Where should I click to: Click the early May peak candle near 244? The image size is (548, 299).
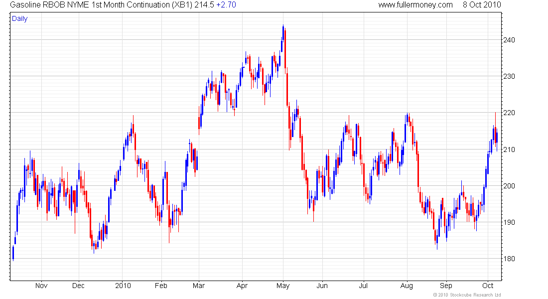pos(283,34)
